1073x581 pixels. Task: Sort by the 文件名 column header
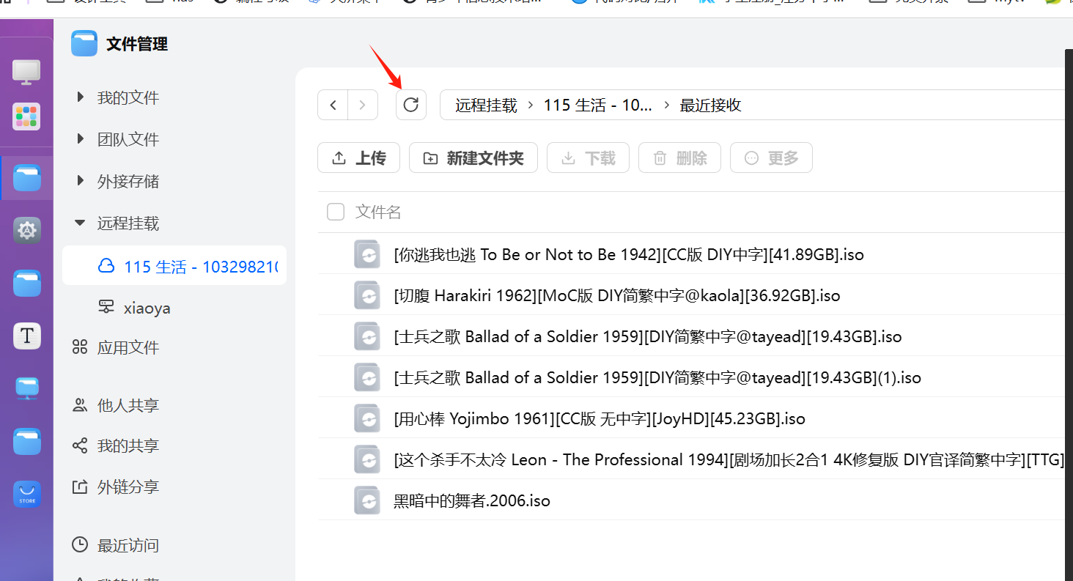tap(378, 212)
